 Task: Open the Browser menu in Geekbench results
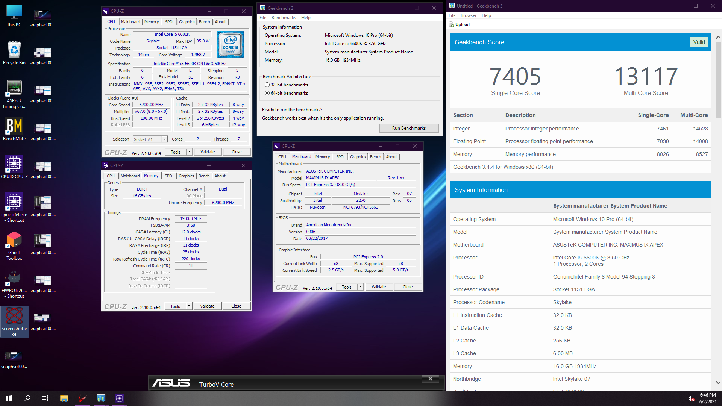[469, 15]
